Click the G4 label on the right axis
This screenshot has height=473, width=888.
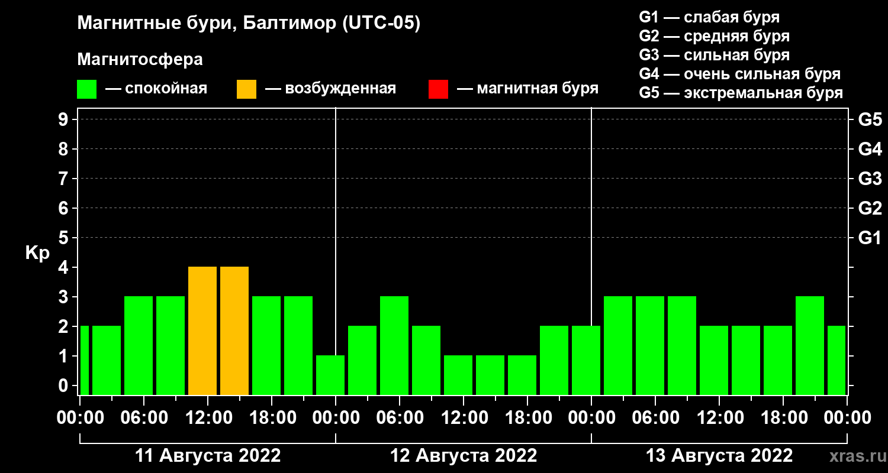tap(870, 149)
